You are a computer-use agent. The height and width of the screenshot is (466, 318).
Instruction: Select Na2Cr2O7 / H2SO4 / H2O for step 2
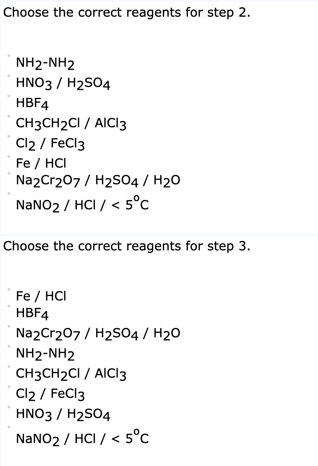click(8, 174)
